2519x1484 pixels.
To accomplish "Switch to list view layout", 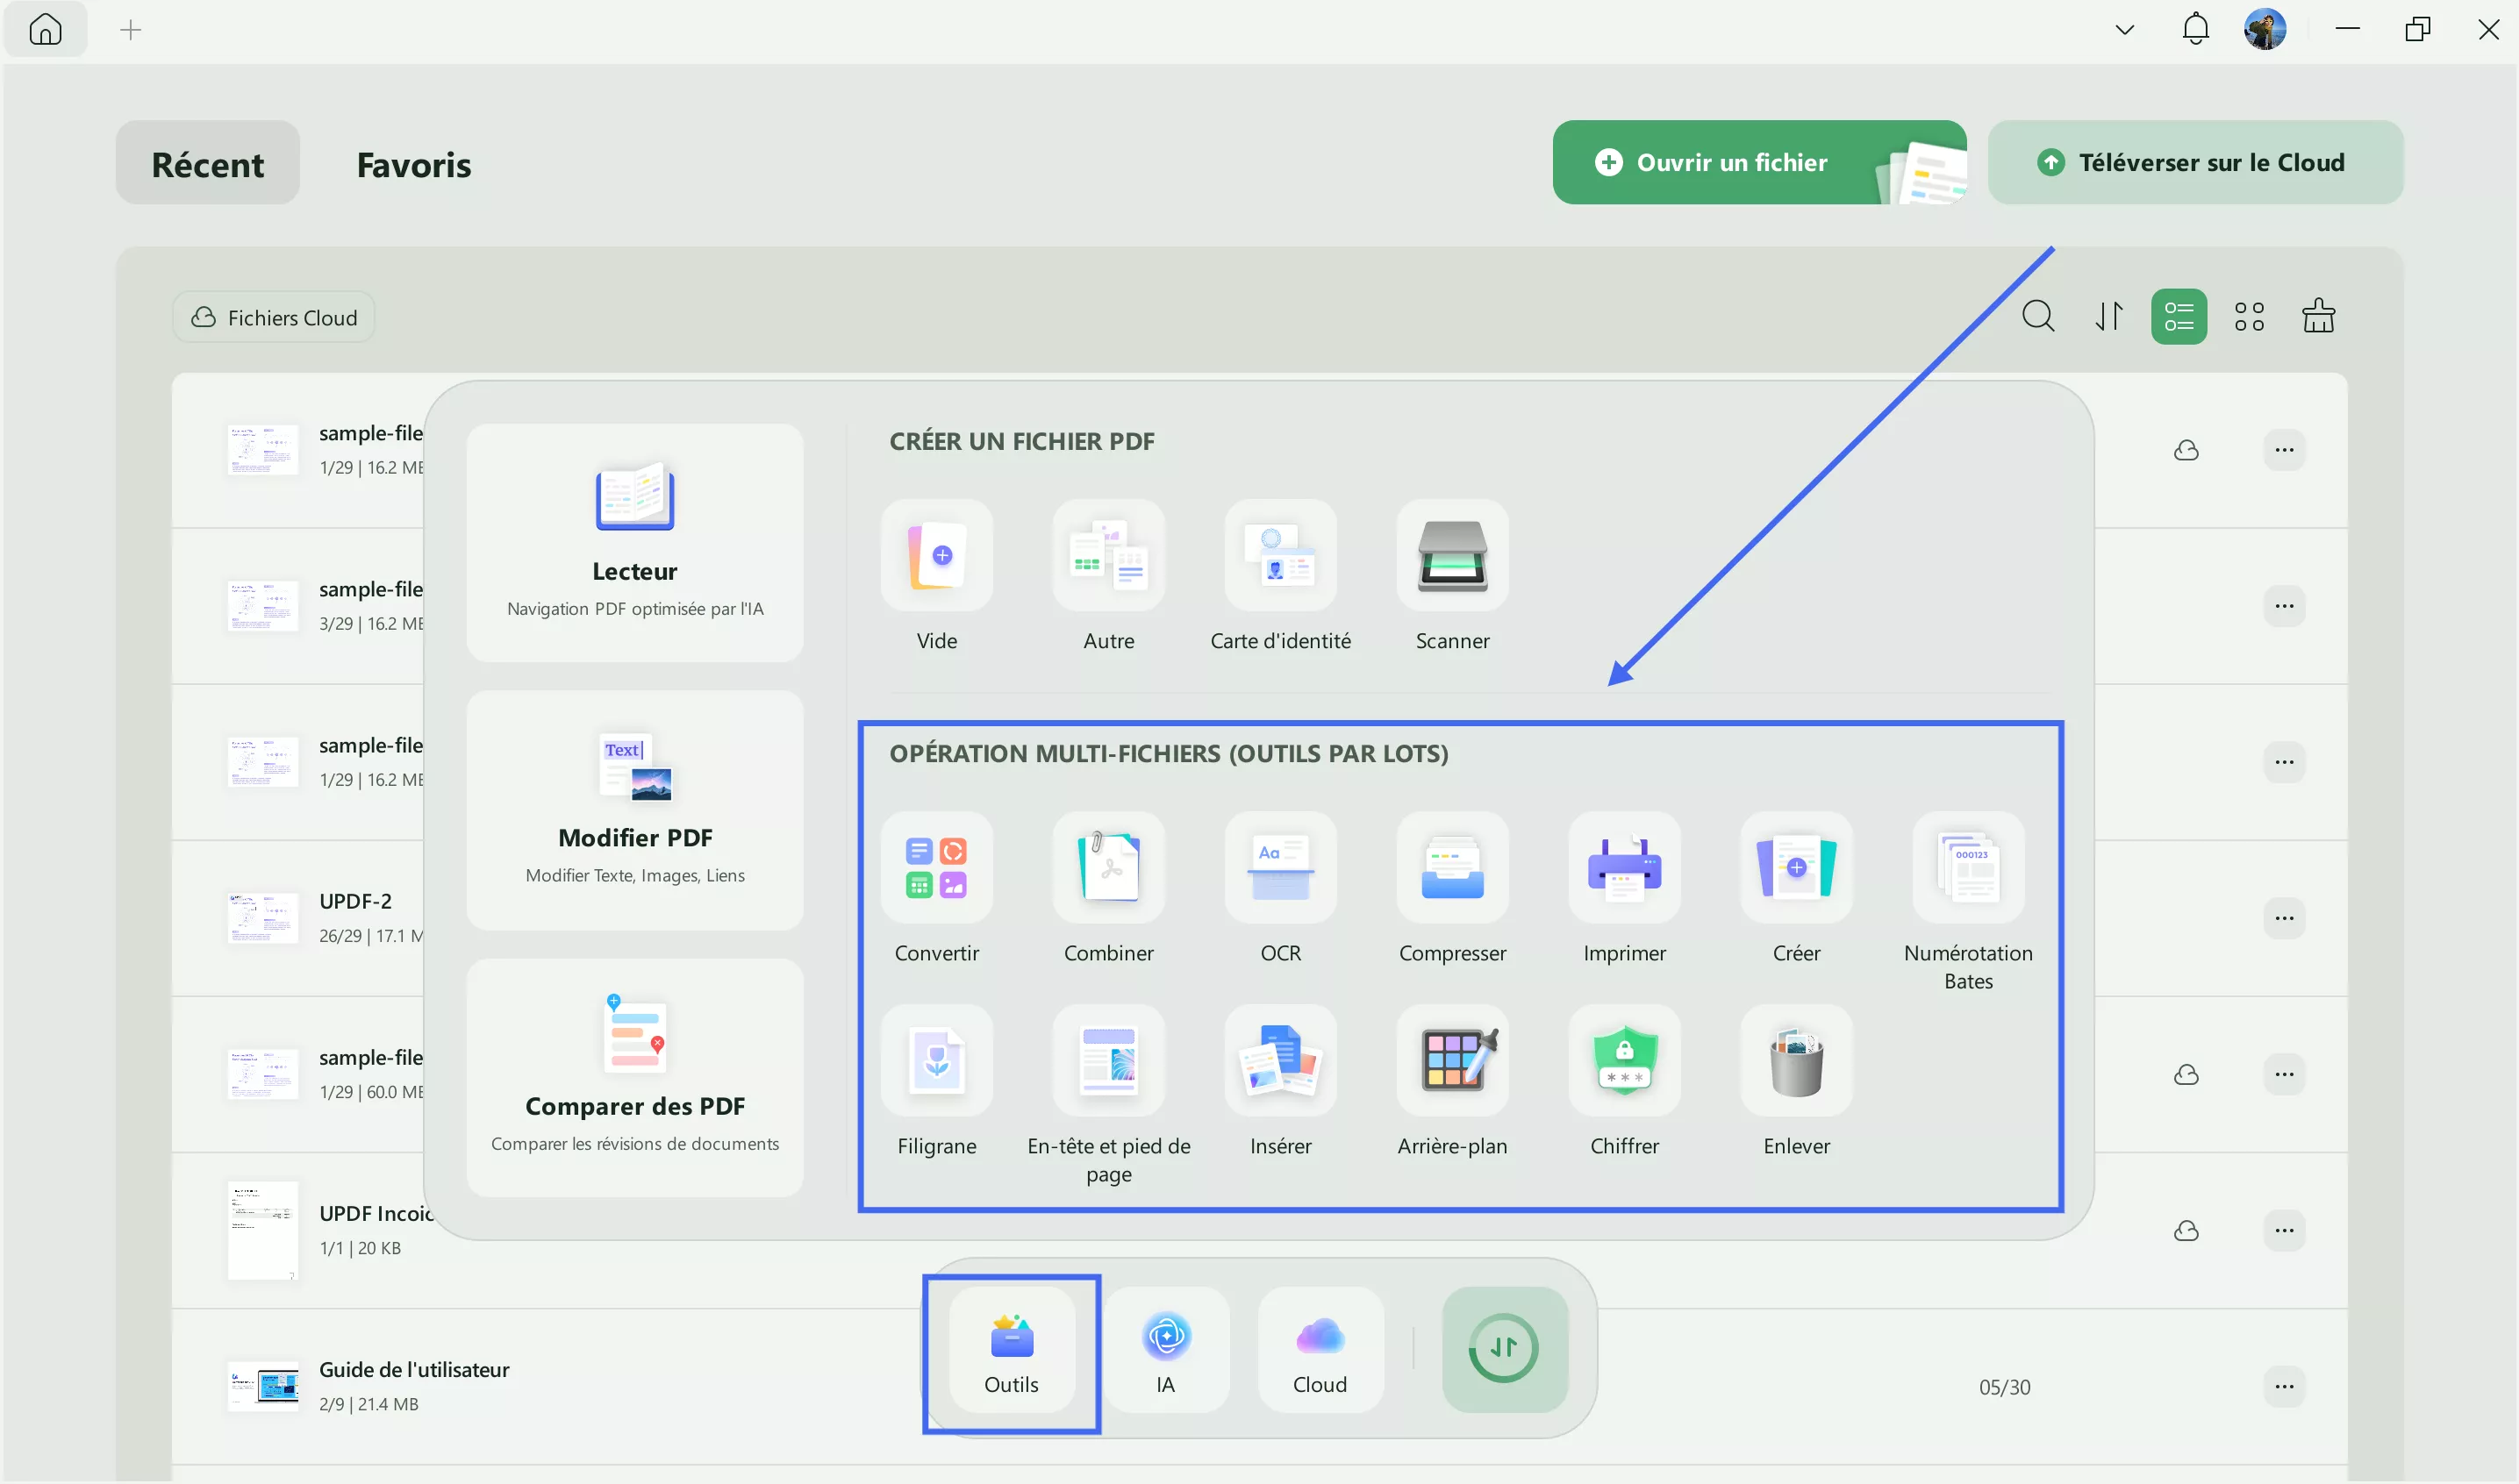I will point(2179,316).
